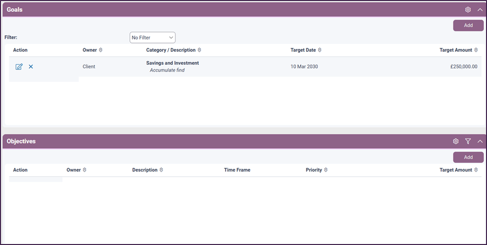Image resolution: width=487 pixels, height=245 pixels.
Task: Add a new objective
Action: 468,157
